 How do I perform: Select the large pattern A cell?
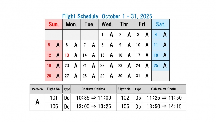37,102
